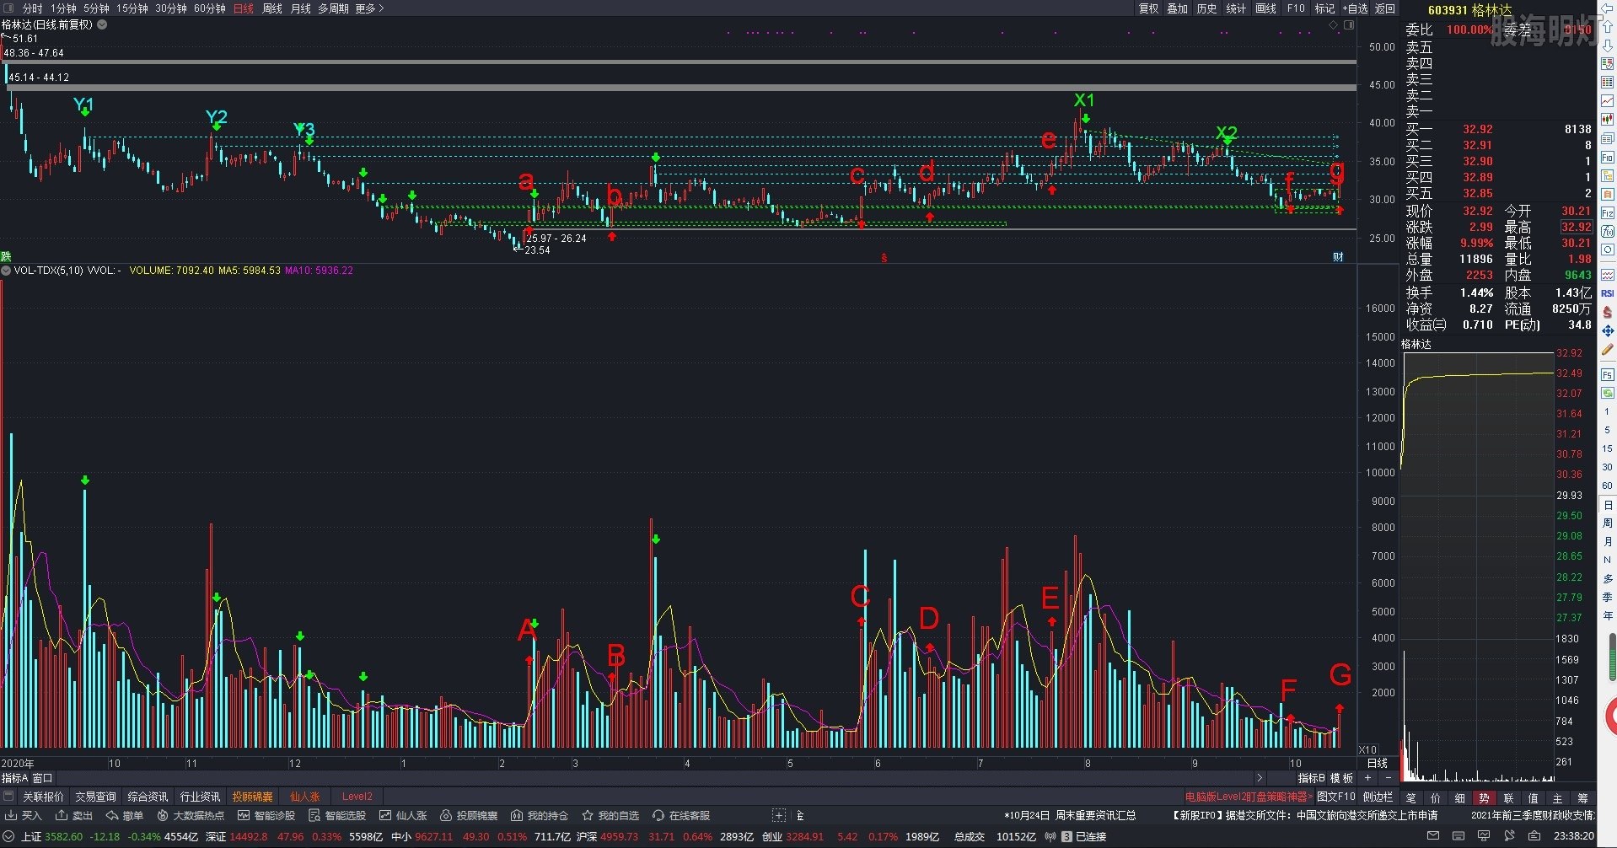Switch to 60分钟 period
1617x848 pixels.
[210, 8]
